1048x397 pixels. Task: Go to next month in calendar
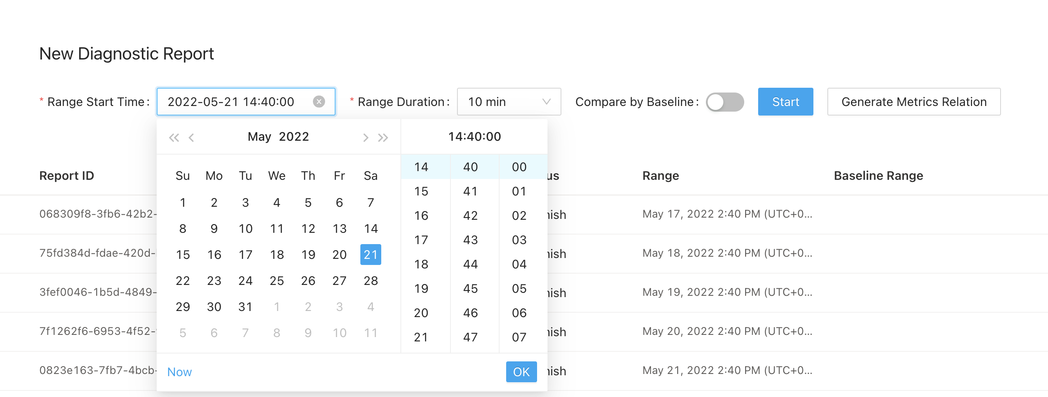point(366,138)
